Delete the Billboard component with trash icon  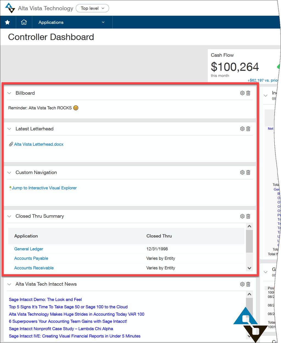coord(248,93)
